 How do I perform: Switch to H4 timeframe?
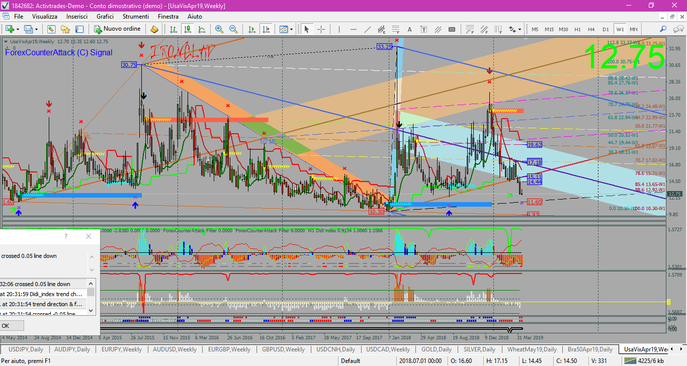(x=591, y=29)
